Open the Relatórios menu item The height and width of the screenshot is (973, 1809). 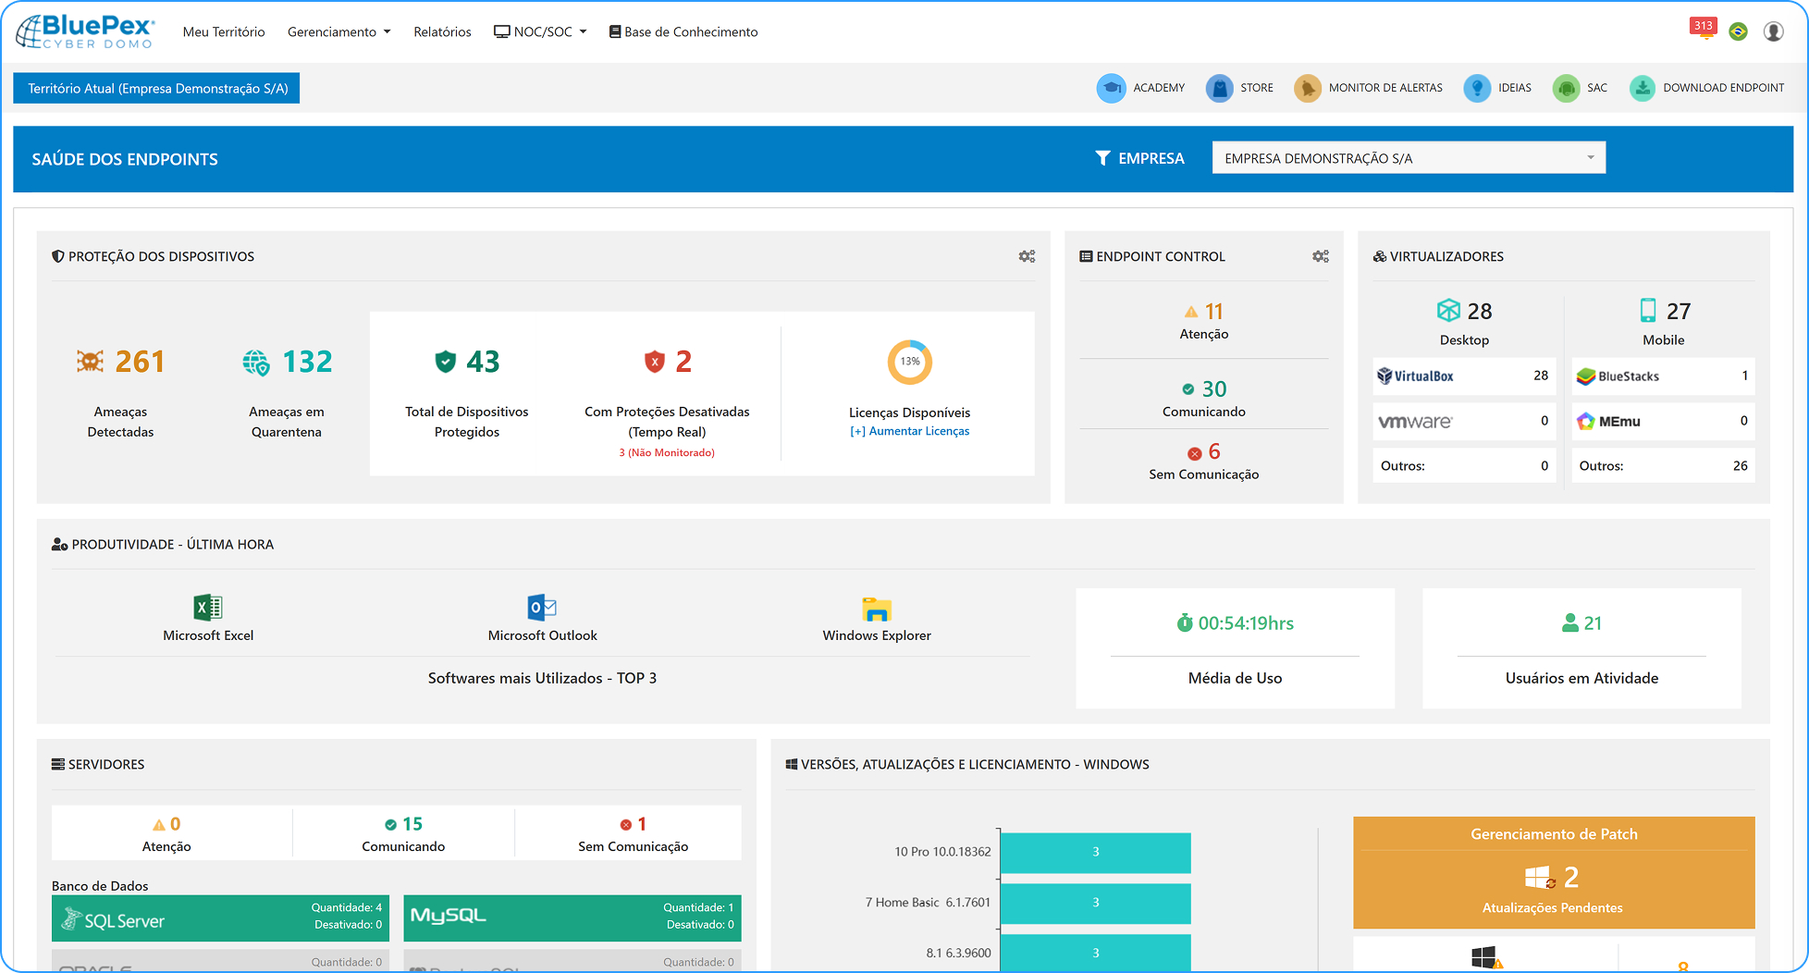442,31
